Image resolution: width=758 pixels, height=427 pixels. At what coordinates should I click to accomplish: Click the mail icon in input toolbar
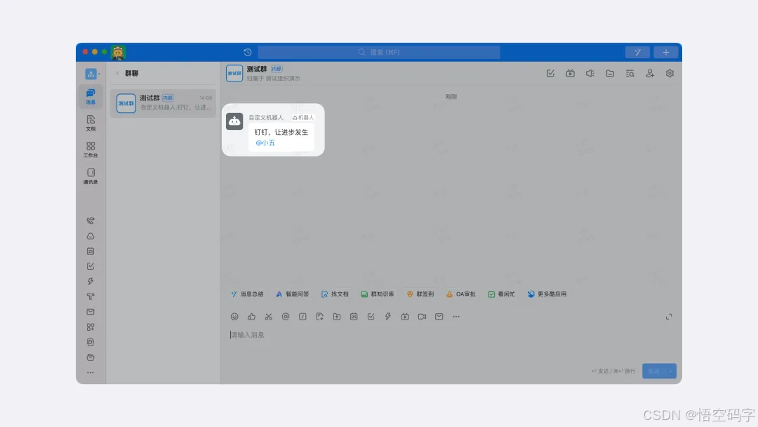point(439,317)
